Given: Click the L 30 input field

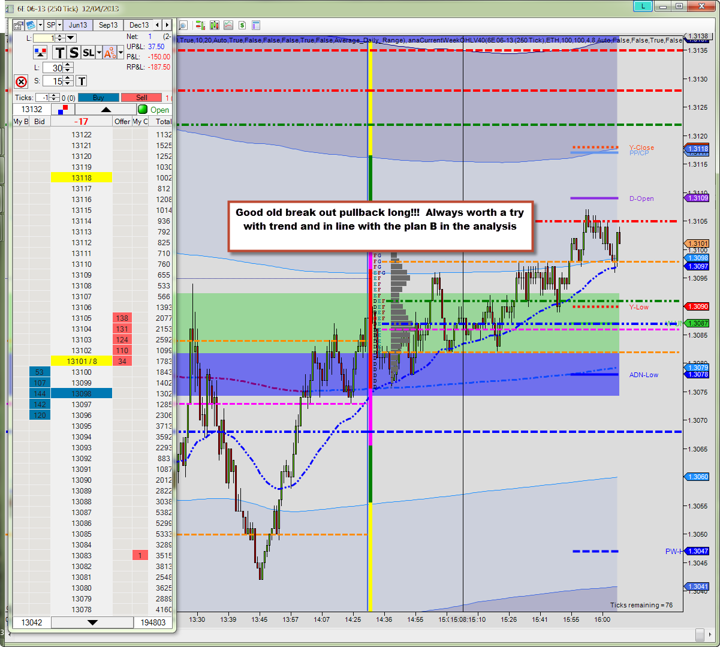Looking at the screenshot, I should [53, 68].
